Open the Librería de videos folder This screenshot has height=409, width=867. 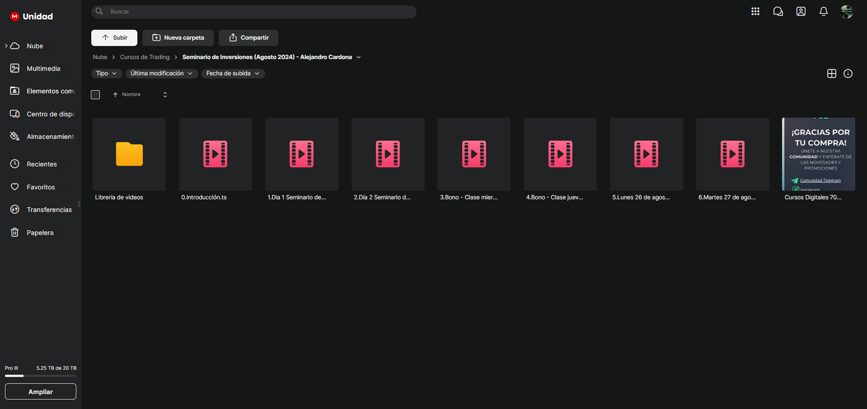tap(129, 154)
